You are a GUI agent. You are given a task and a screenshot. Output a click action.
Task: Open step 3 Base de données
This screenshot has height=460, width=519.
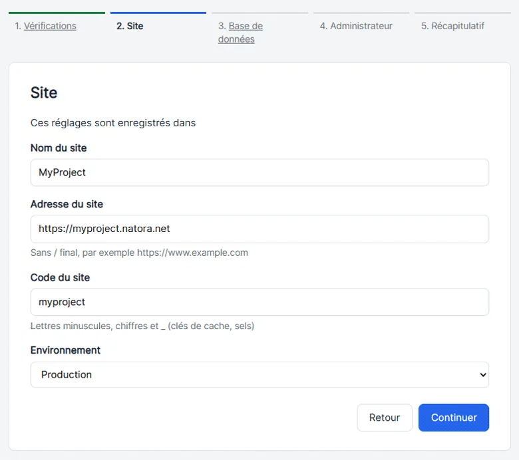click(241, 33)
